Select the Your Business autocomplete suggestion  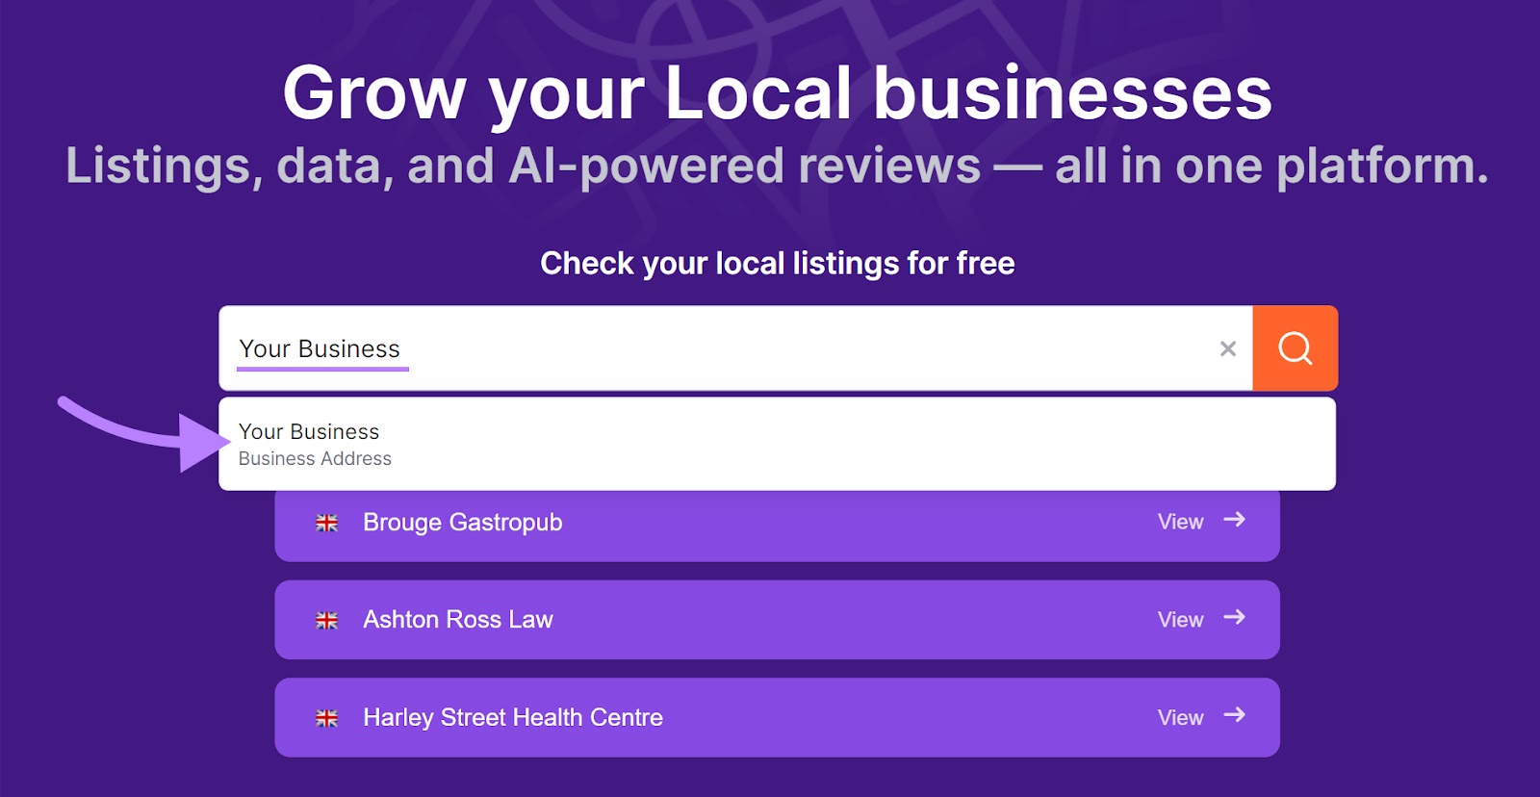click(308, 431)
